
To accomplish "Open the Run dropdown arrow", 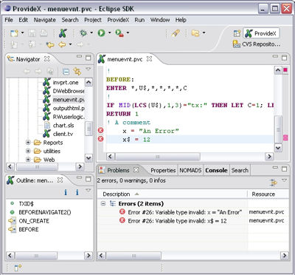I will tap(109, 33).
